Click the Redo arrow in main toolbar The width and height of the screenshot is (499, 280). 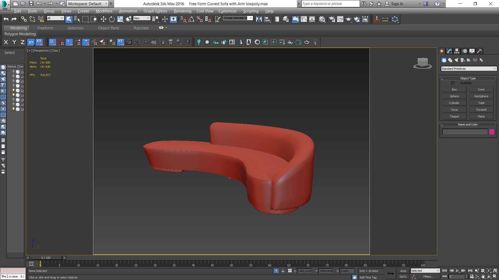point(14,19)
